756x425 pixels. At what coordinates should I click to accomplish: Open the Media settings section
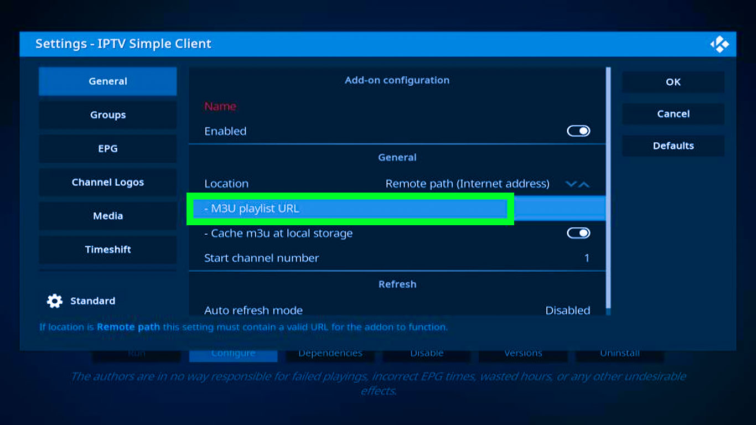coord(107,216)
